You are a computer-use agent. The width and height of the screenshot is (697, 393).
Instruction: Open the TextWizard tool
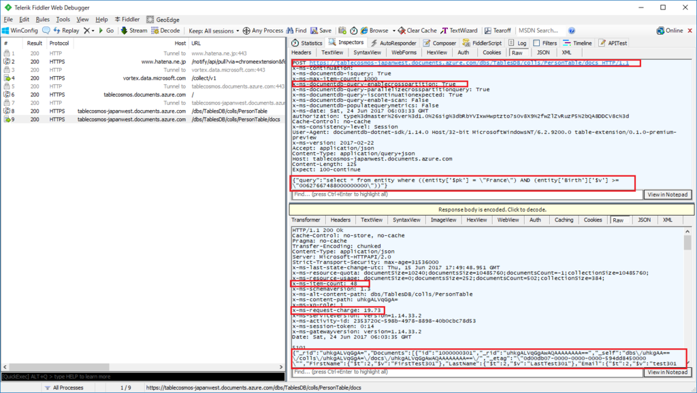459,31
